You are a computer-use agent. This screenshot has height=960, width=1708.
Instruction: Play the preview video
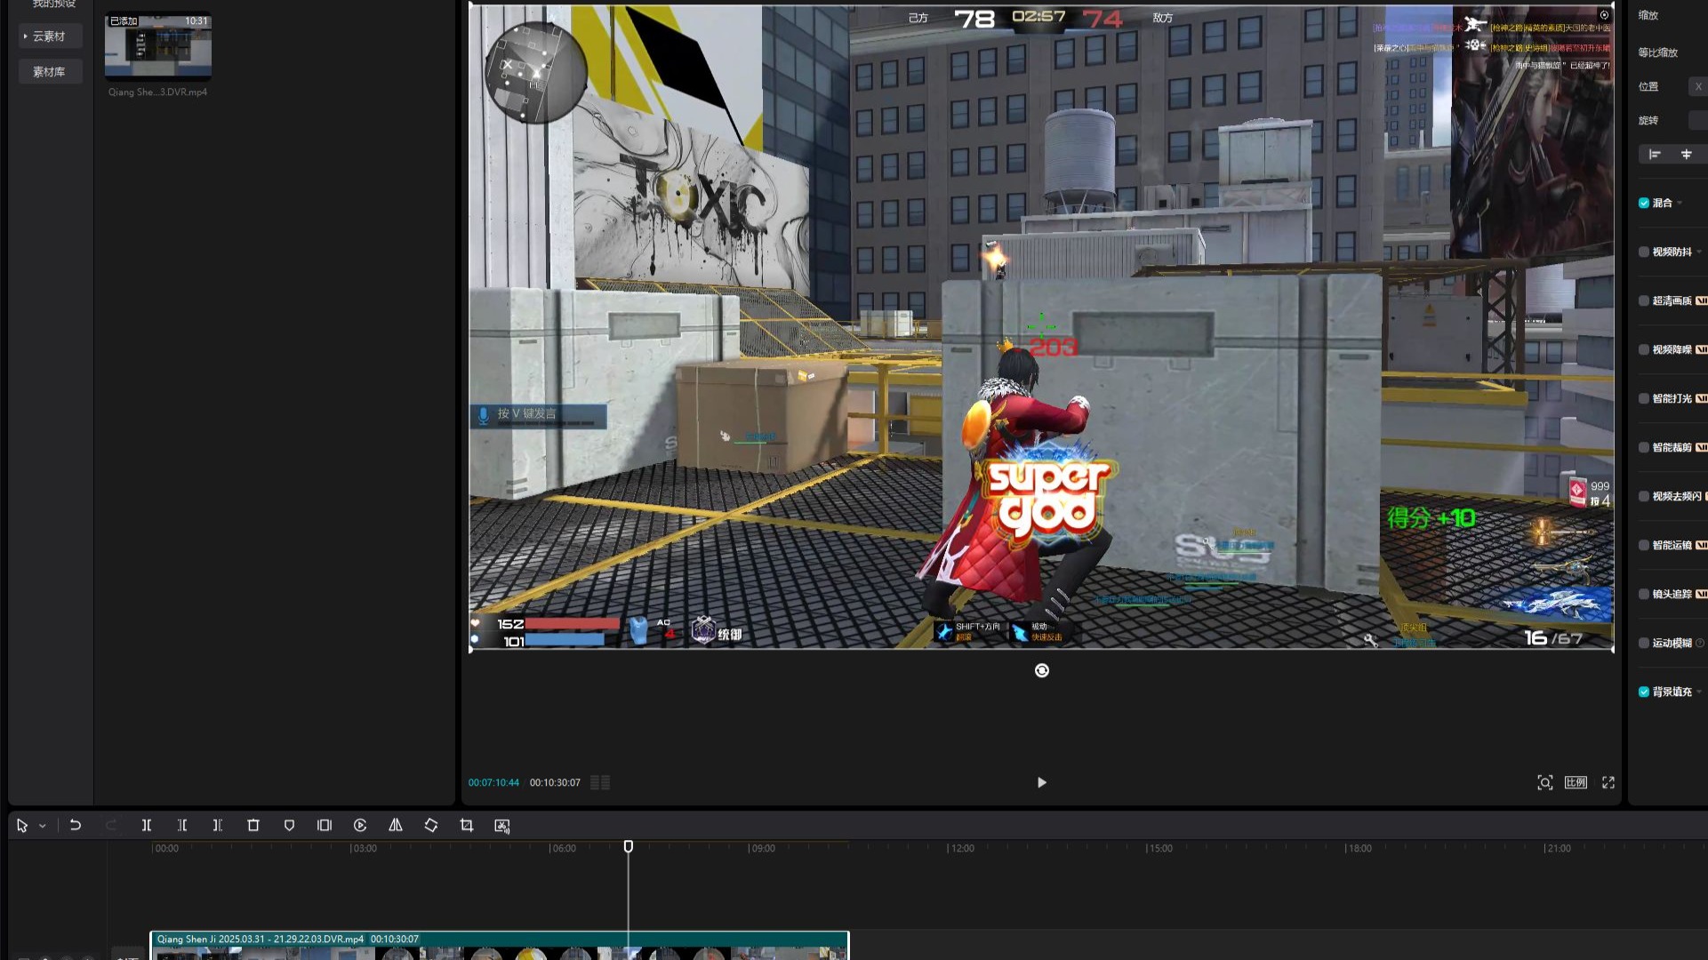(x=1042, y=782)
